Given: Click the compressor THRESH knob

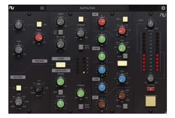Looking at the screenshot, I should click(x=81, y=33).
